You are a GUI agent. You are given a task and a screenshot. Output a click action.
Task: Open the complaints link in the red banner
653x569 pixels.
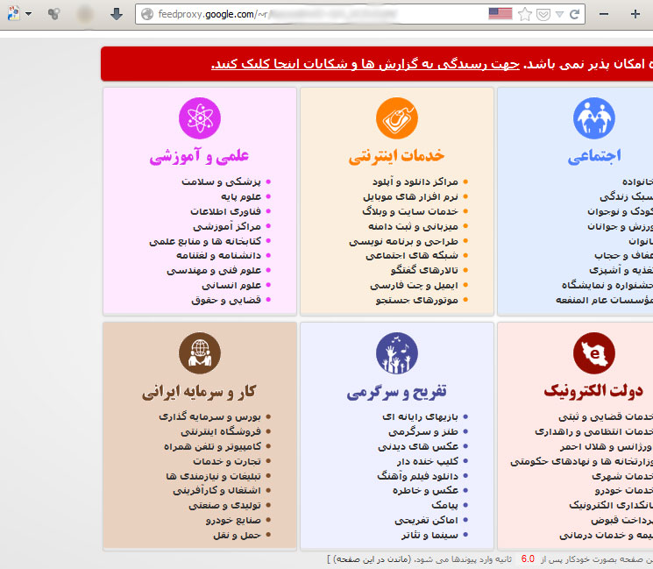tap(366, 64)
